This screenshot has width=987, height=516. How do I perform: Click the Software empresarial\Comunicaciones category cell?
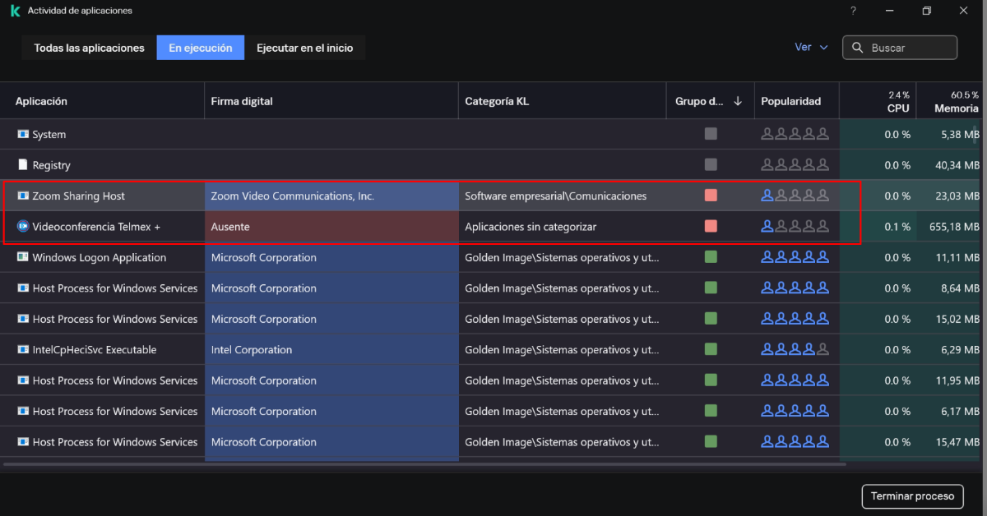click(562, 196)
